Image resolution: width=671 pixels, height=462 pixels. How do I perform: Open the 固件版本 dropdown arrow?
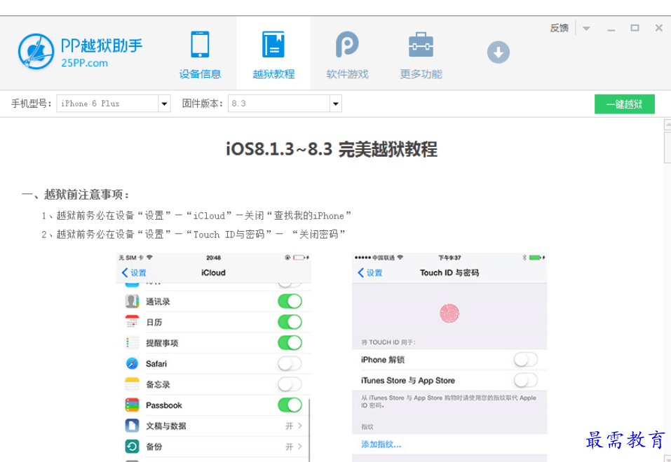(335, 104)
